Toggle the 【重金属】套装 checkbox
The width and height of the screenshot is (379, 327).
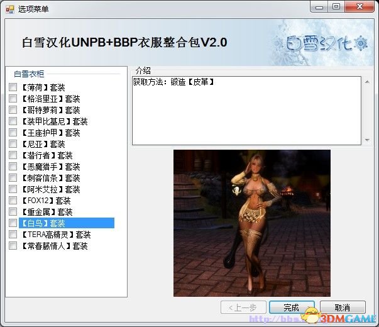pyautogui.click(x=13, y=212)
